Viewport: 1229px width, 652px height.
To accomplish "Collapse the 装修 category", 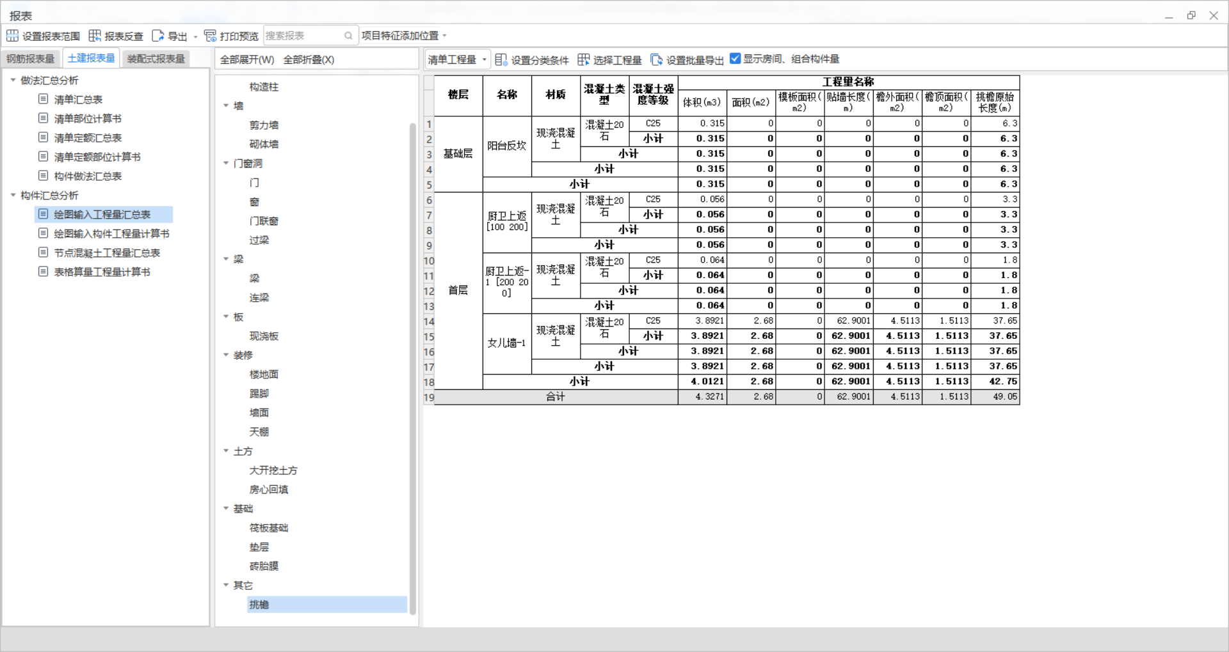I will coord(226,355).
